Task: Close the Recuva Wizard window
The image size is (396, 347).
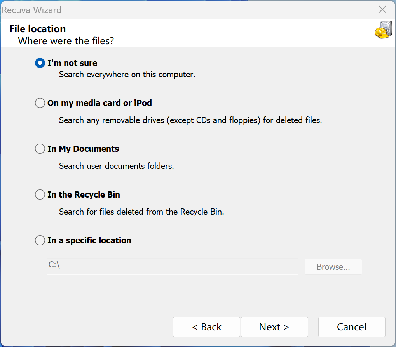Action: (382, 10)
